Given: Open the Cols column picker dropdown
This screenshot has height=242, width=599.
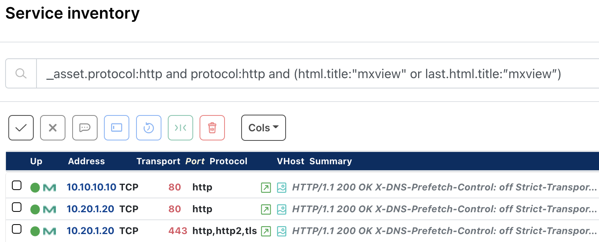Looking at the screenshot, I should [x=263, y=127].
